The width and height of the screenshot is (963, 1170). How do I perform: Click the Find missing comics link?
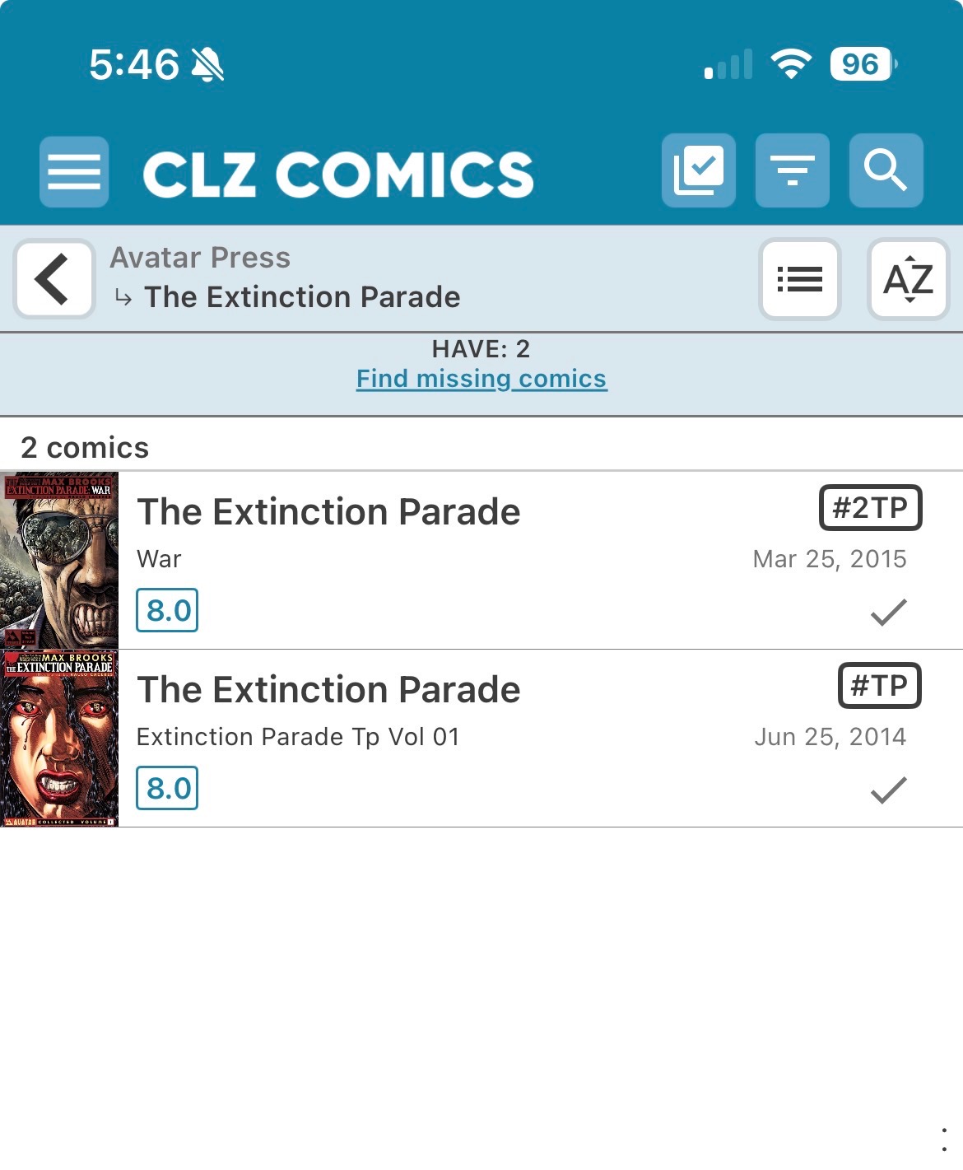pos(481,379)
